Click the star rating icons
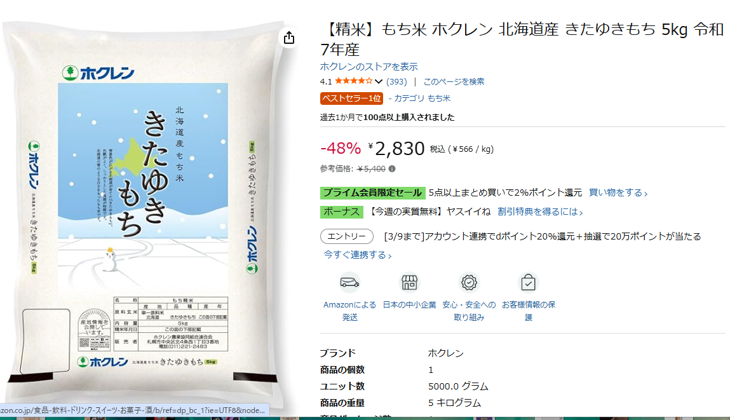 [354, 81]
